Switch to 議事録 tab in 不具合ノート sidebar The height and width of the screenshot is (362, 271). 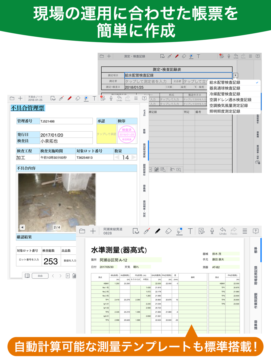click(144, 188)
